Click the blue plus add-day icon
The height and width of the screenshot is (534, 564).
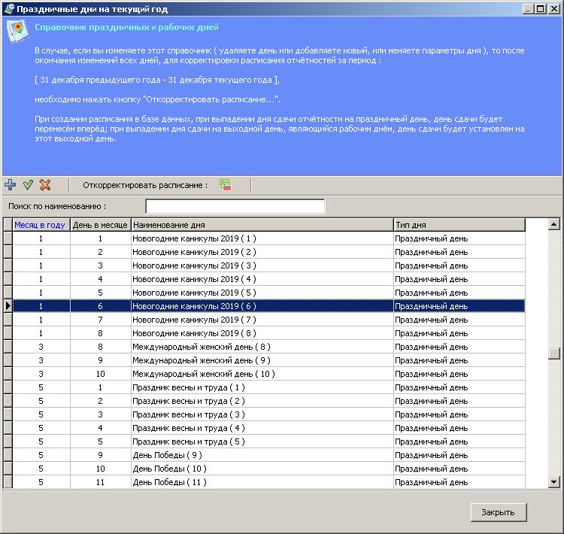[x=10, y=185]
